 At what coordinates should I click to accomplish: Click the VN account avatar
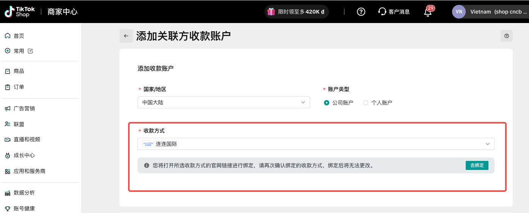(459, 12)
